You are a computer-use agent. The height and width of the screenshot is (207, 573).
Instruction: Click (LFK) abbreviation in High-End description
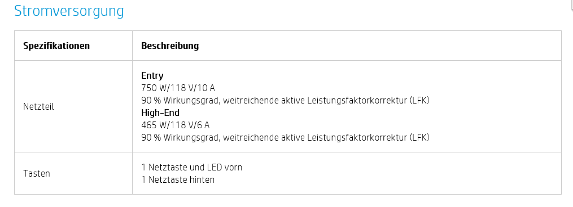point(419,138)
